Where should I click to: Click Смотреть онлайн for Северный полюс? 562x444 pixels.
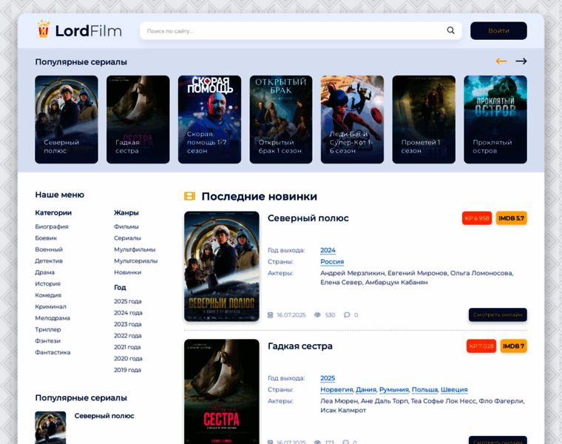[x=498, y=315]
